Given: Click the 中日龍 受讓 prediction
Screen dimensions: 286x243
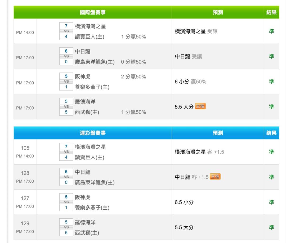Looking at the screenshot, I should 188,56.
